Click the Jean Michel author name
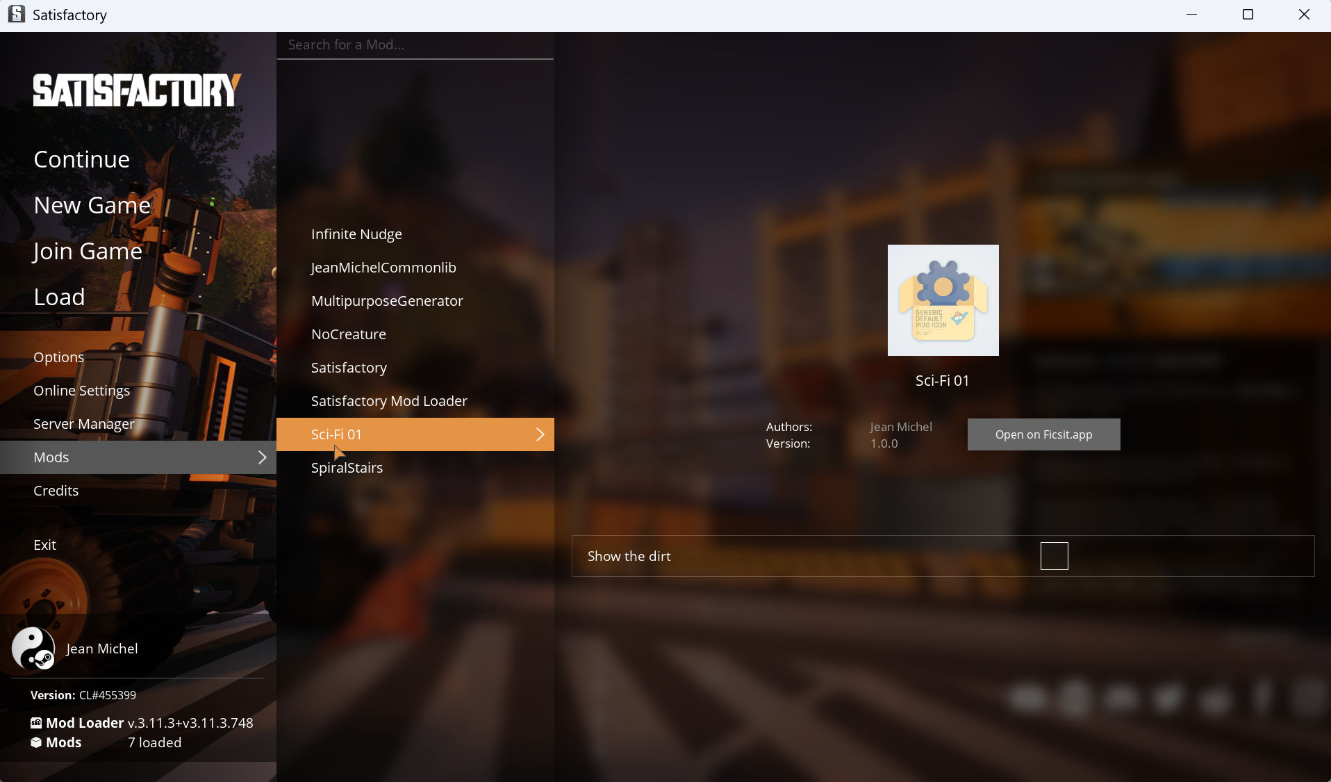The height and width of the screenshot is (782, 1331). [901, 427]
